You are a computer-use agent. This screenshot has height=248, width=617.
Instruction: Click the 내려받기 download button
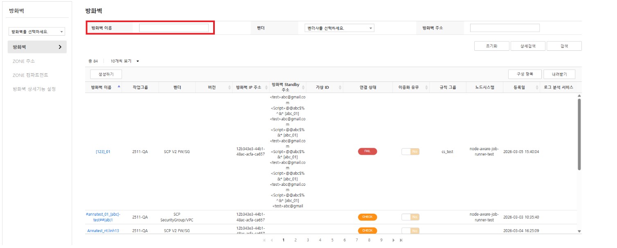click(559, 74)
